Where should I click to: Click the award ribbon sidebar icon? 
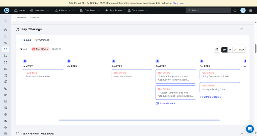pos(6,108)
